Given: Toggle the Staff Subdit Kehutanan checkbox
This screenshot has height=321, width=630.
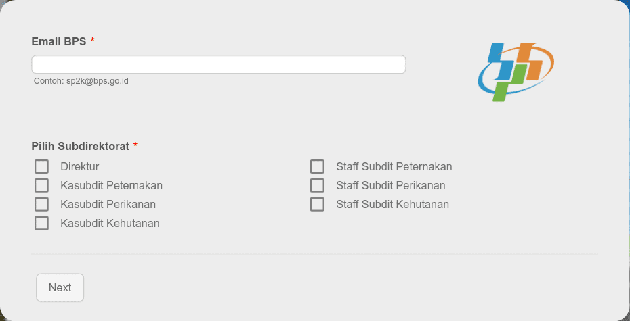Looking at the screenshot, I should 317,204.
